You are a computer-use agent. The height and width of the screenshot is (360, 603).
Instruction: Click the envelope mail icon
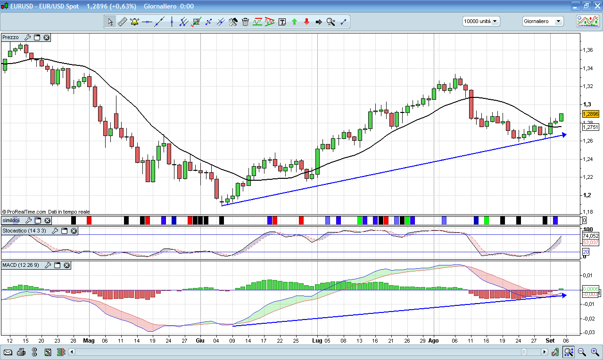(x=8, y=352)
